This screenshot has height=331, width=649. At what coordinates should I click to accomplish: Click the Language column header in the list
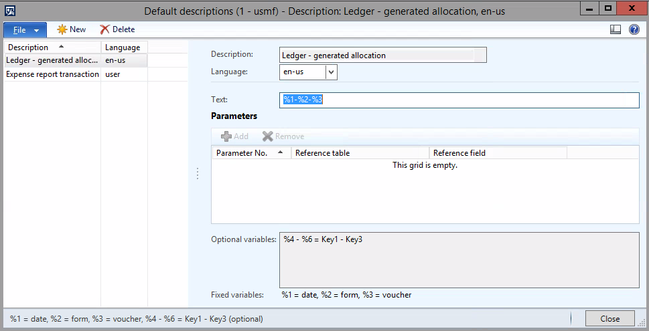click(x=123, y=47)
